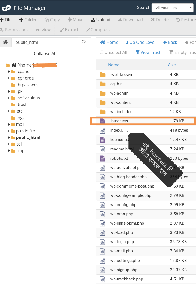196x284 pixels.
Task: Open View Trash
Action: [148, 52]
